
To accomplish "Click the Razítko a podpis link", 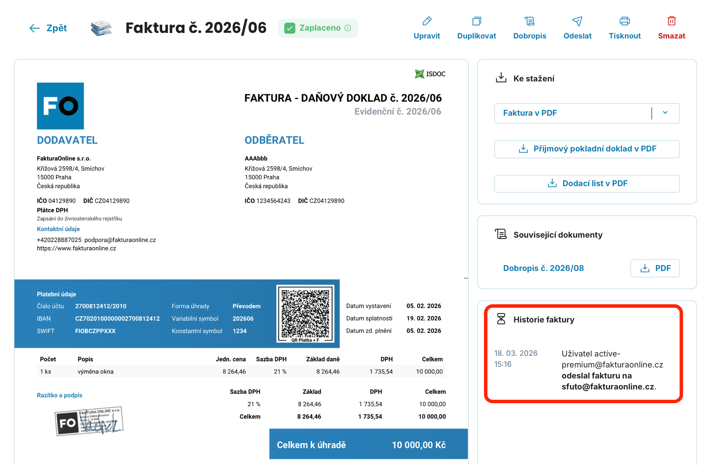I will (59, 395).
